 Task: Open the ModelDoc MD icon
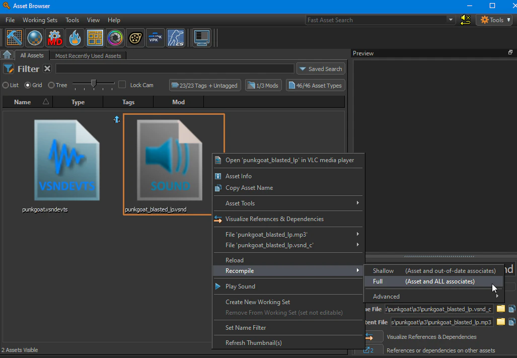(55, 38)
